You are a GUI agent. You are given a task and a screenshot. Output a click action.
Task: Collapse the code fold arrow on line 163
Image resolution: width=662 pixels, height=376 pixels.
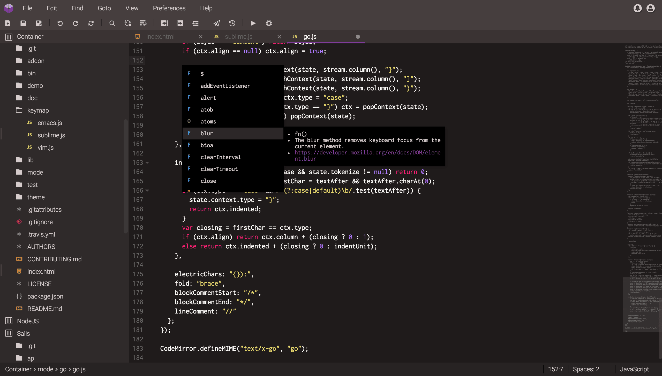coord(147,163)
